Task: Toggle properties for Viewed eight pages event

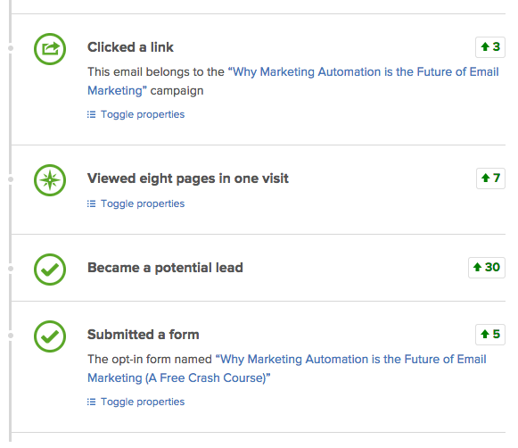Action: (143, 203)
